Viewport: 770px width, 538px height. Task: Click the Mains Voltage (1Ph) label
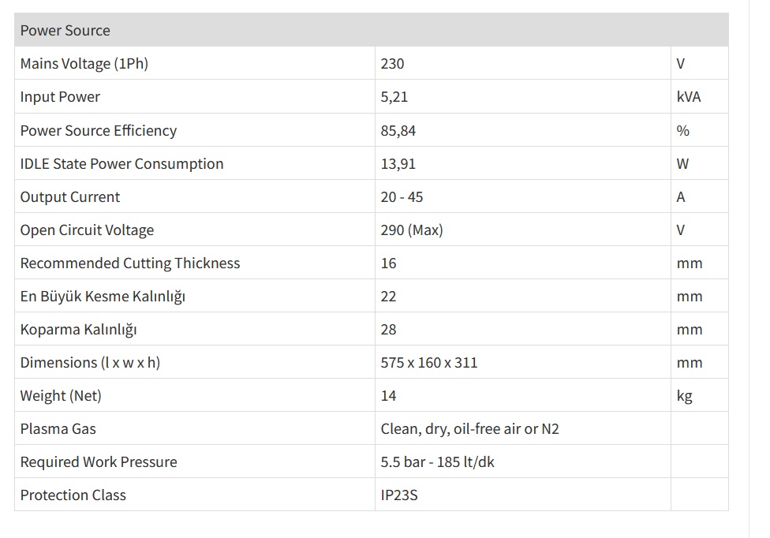(84, 64)
